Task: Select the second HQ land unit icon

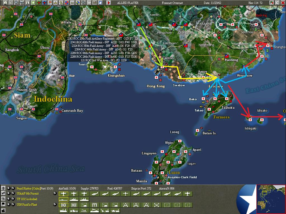Action: tap(74, 205)
